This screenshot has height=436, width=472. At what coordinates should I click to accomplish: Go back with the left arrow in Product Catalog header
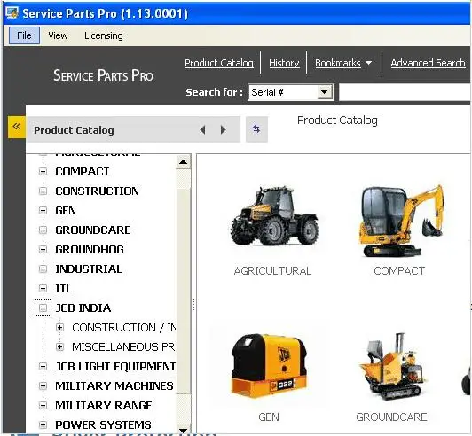pos(202,130)
